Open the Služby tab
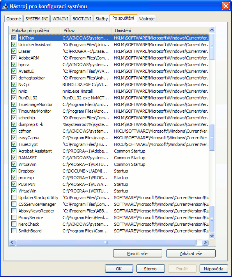This screenshot has width=232, height=277. [x=101, y=19]
